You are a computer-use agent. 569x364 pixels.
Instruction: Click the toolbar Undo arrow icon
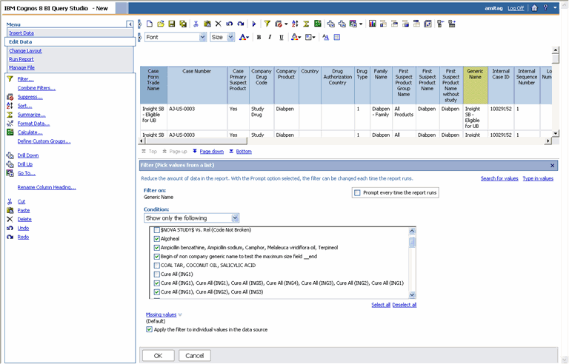[x=230, y=24]
